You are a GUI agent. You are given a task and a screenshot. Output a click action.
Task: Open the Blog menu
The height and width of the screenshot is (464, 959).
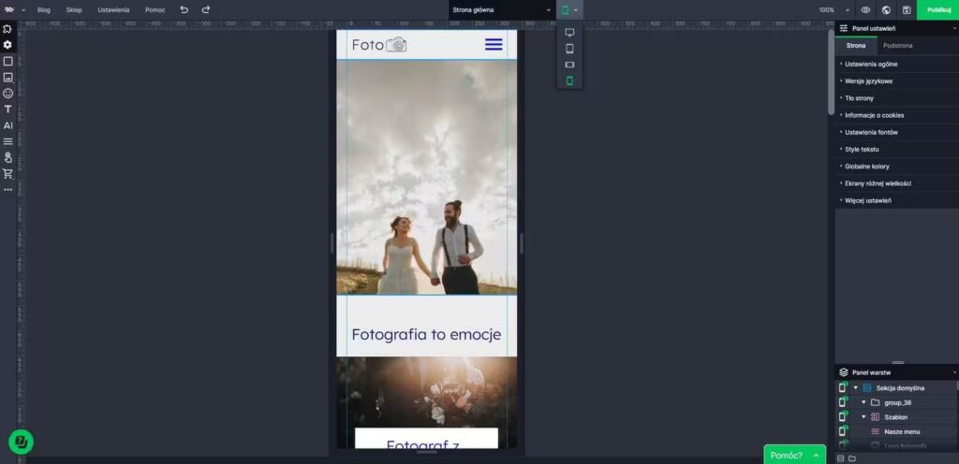[43, 9]
